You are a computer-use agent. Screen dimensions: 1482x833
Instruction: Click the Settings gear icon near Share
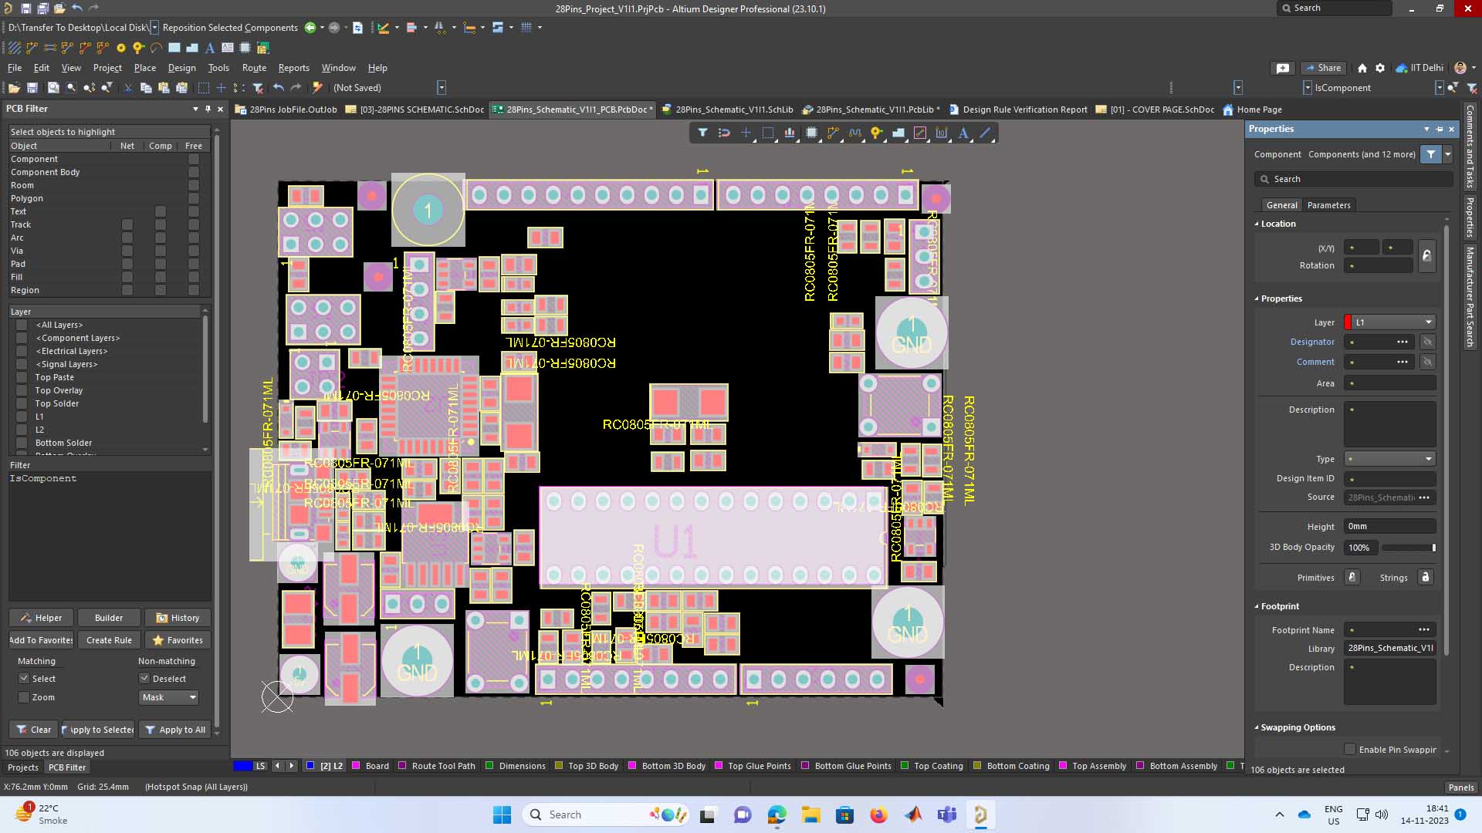(x=1380, y=68)
